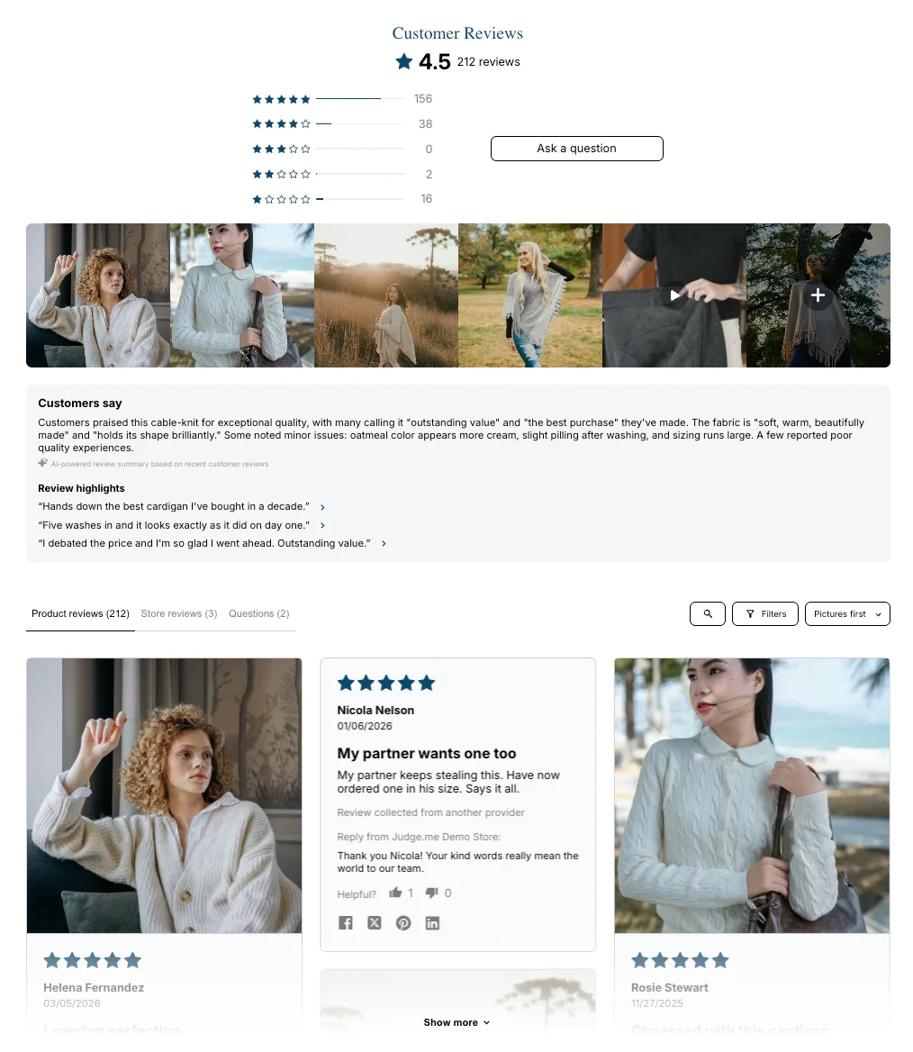
Task: Open the Pictures first sort dropdown
Action: pos(847,614)
